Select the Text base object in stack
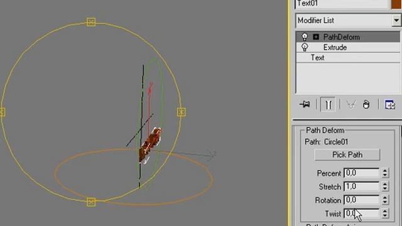Image resolution: width=402 pixels, height=226 pixels. point(348,58)
